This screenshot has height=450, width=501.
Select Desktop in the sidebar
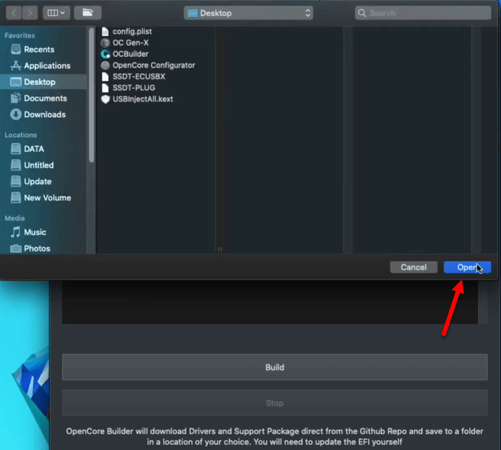tap(43, 82)
